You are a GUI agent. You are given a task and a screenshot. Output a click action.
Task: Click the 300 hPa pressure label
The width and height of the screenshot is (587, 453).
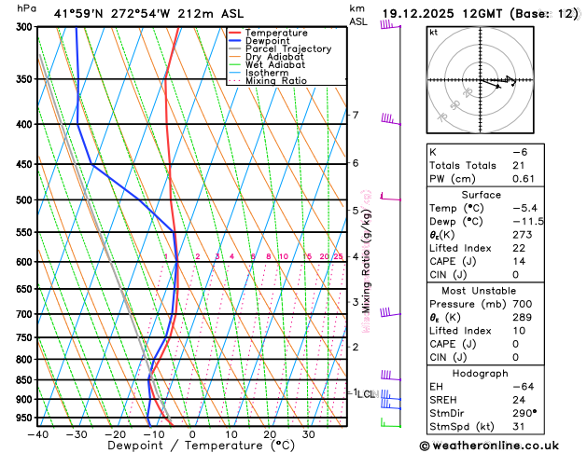[x=26, y=27]
